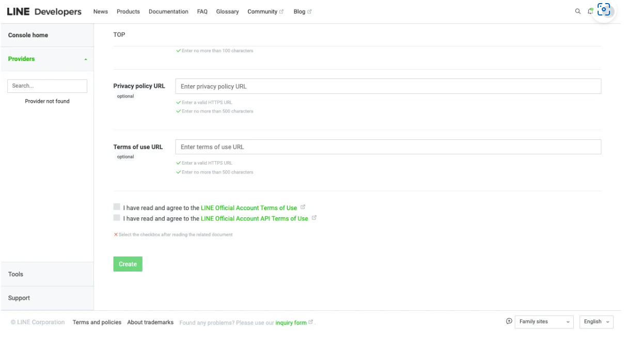The height and width of the screenshot is (351, 627).
Task: Check the Official Account API Terms checkbox
Action: [x=117, y=218]
